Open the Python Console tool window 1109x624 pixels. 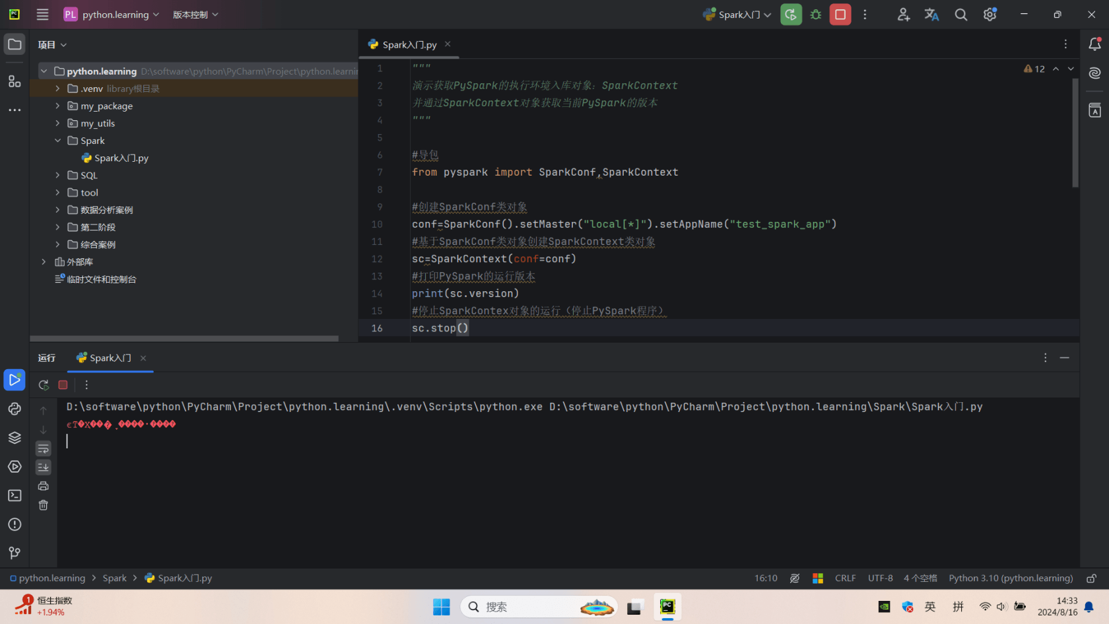15,409
